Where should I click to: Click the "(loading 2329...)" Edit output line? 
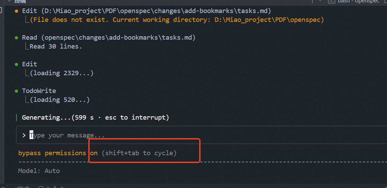pyautogui.click(x=61, y=73)
